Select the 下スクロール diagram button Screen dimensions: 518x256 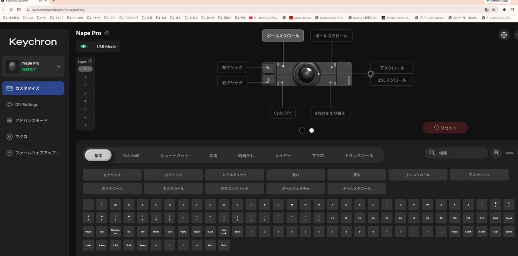click(392, 68)
